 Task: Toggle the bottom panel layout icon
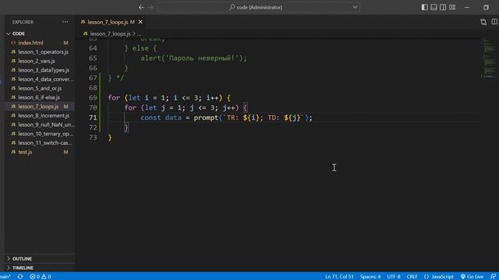tap(434, 7)
